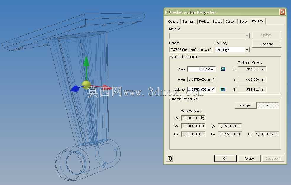Click the dialog title 'P Bracket ps.iam Properties'

click(190, 12)
